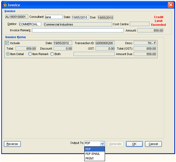
Task: Choose PRINT from the output list
Action: [x=94, y=159]
